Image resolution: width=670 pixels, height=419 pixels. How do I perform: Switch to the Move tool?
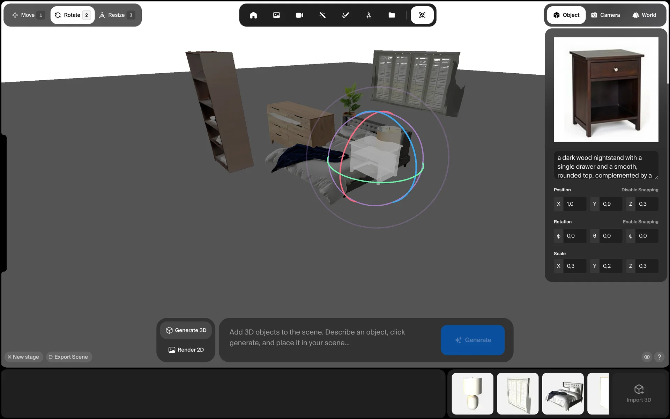pos(28,15)
